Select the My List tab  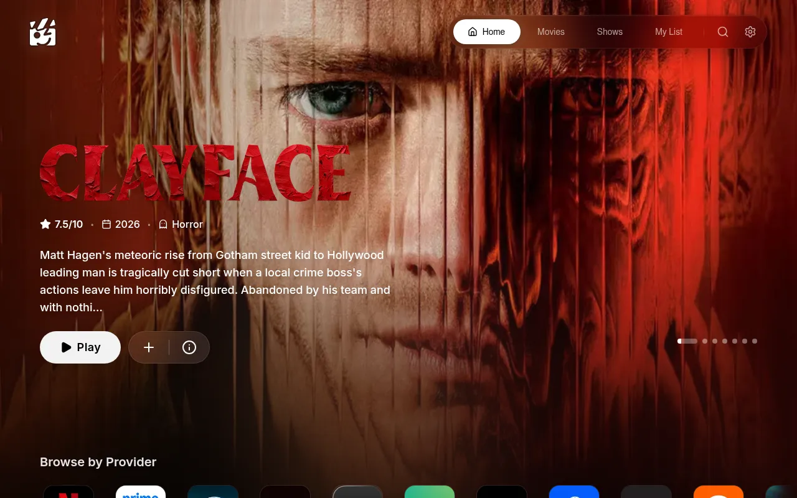click(x=669, y=32)
